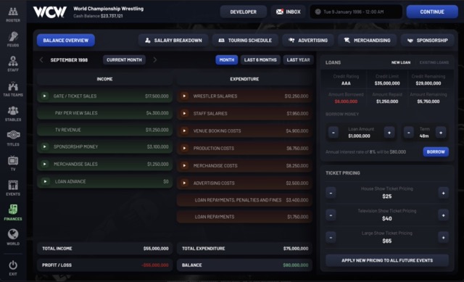Viewport: 464px width, 282px height.
Task: Expand the Wrestler Salaries row
Action: (x=184, y=96)
